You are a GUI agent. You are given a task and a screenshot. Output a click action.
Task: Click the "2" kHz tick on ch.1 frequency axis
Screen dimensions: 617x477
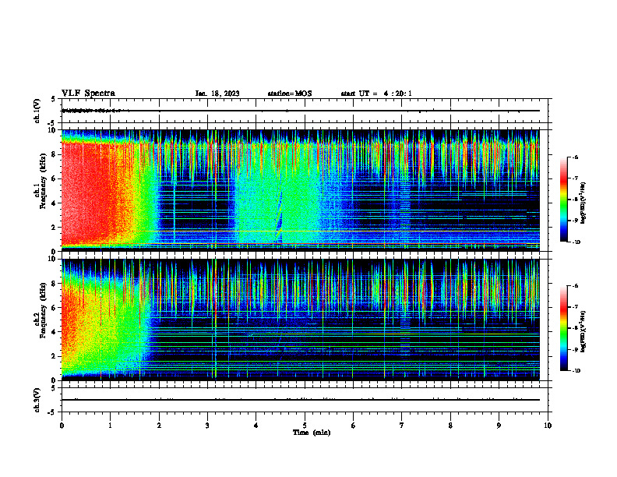click(55, 228)
